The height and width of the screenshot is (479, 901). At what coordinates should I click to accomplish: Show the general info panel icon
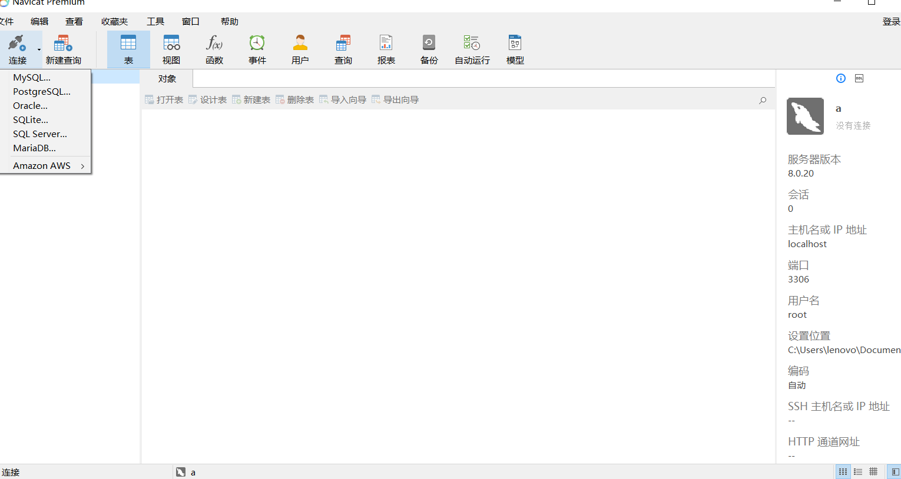pos(841,78)
